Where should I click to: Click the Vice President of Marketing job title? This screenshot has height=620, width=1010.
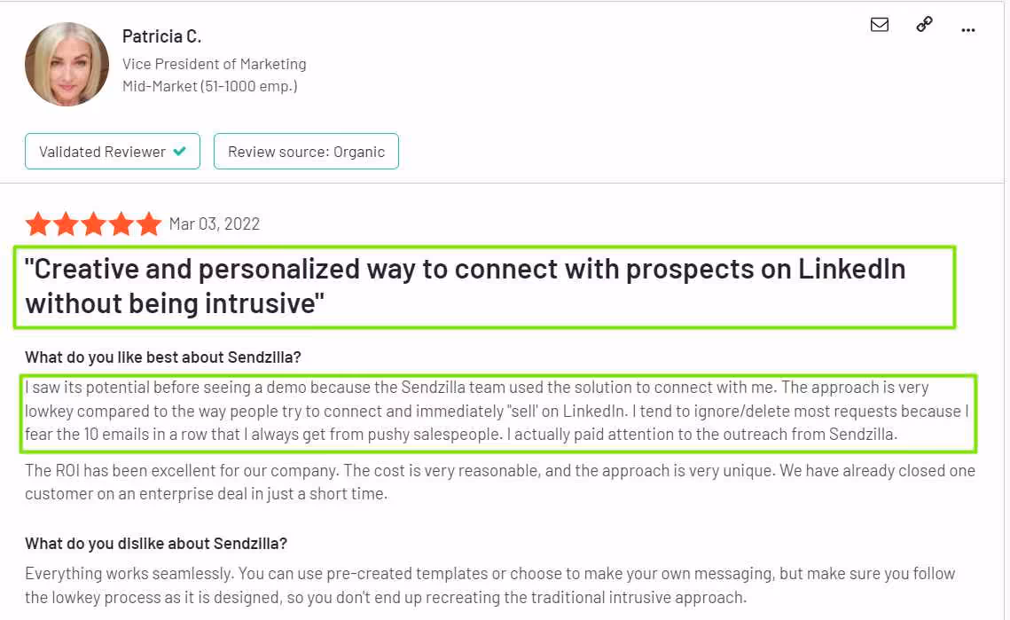click(x=214, y=63)
